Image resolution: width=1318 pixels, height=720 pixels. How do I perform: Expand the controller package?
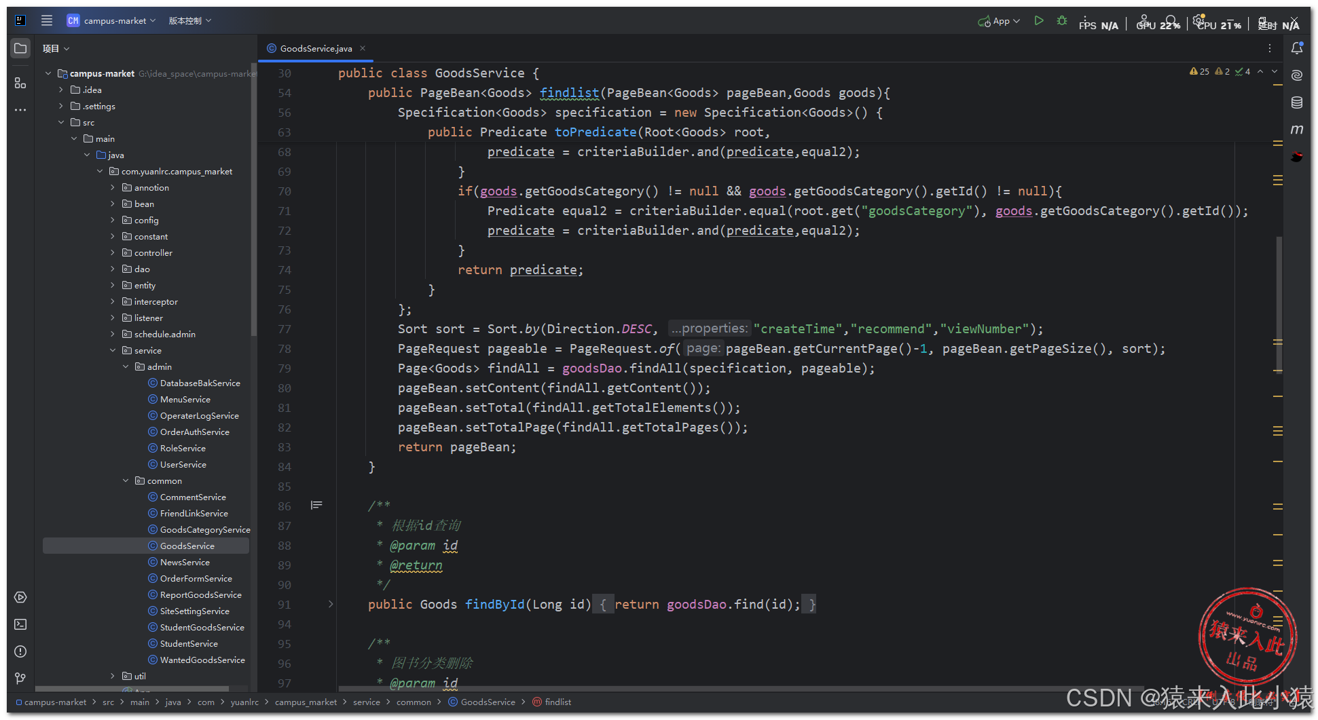(113, 252)
